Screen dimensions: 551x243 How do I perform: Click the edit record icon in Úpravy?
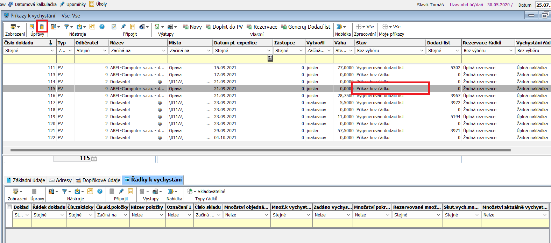coord(32,27)
